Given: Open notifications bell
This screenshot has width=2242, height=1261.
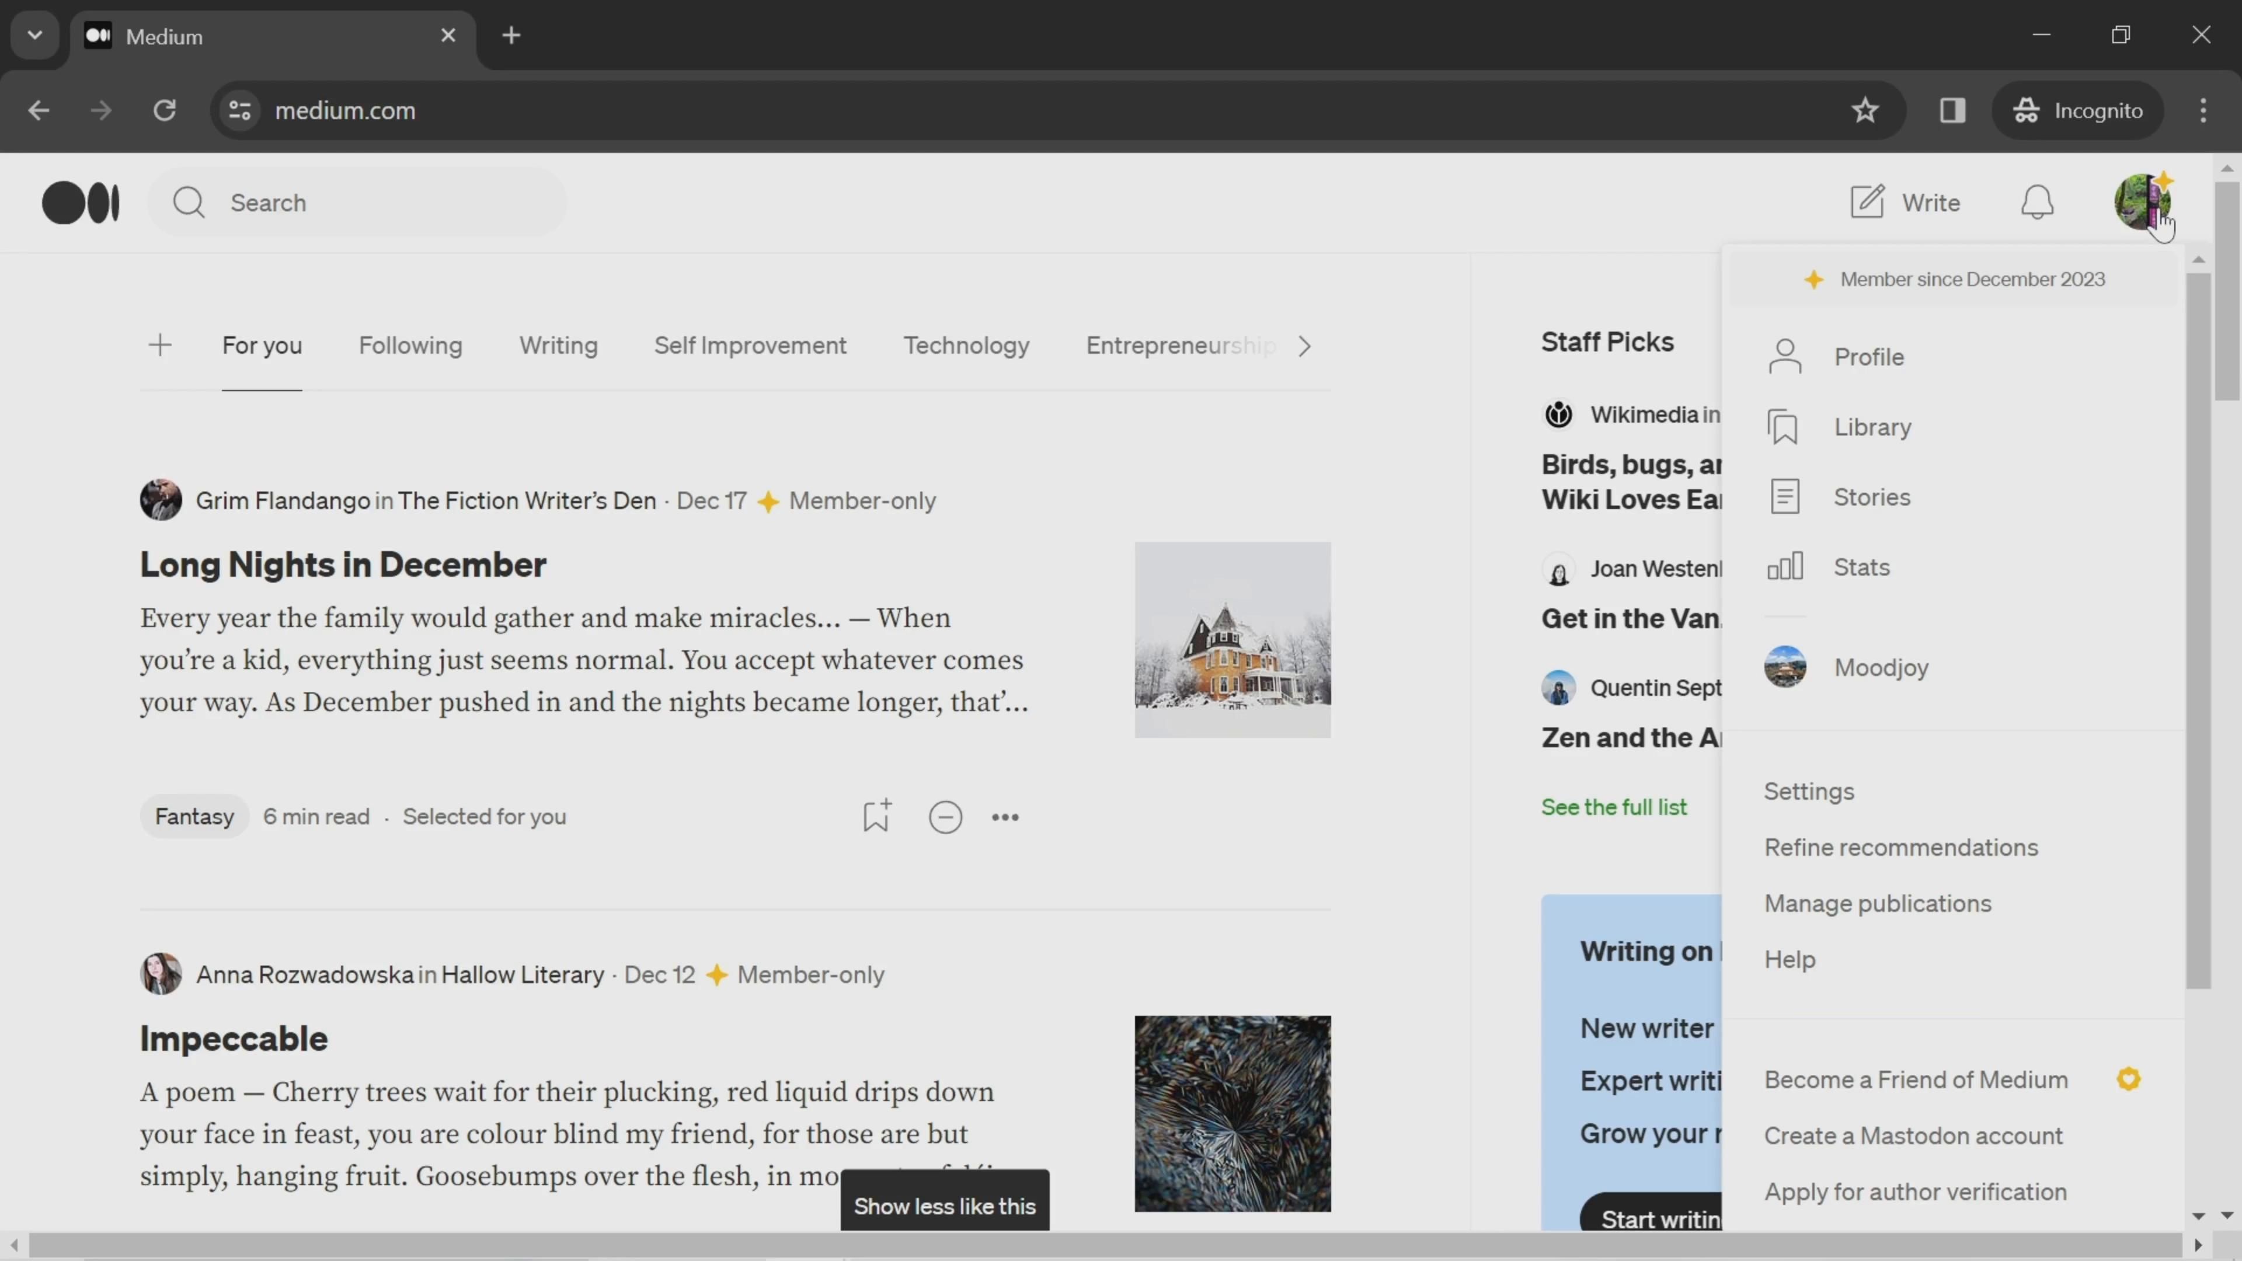Looking at the screenshot, I should tap(2036, 203).
